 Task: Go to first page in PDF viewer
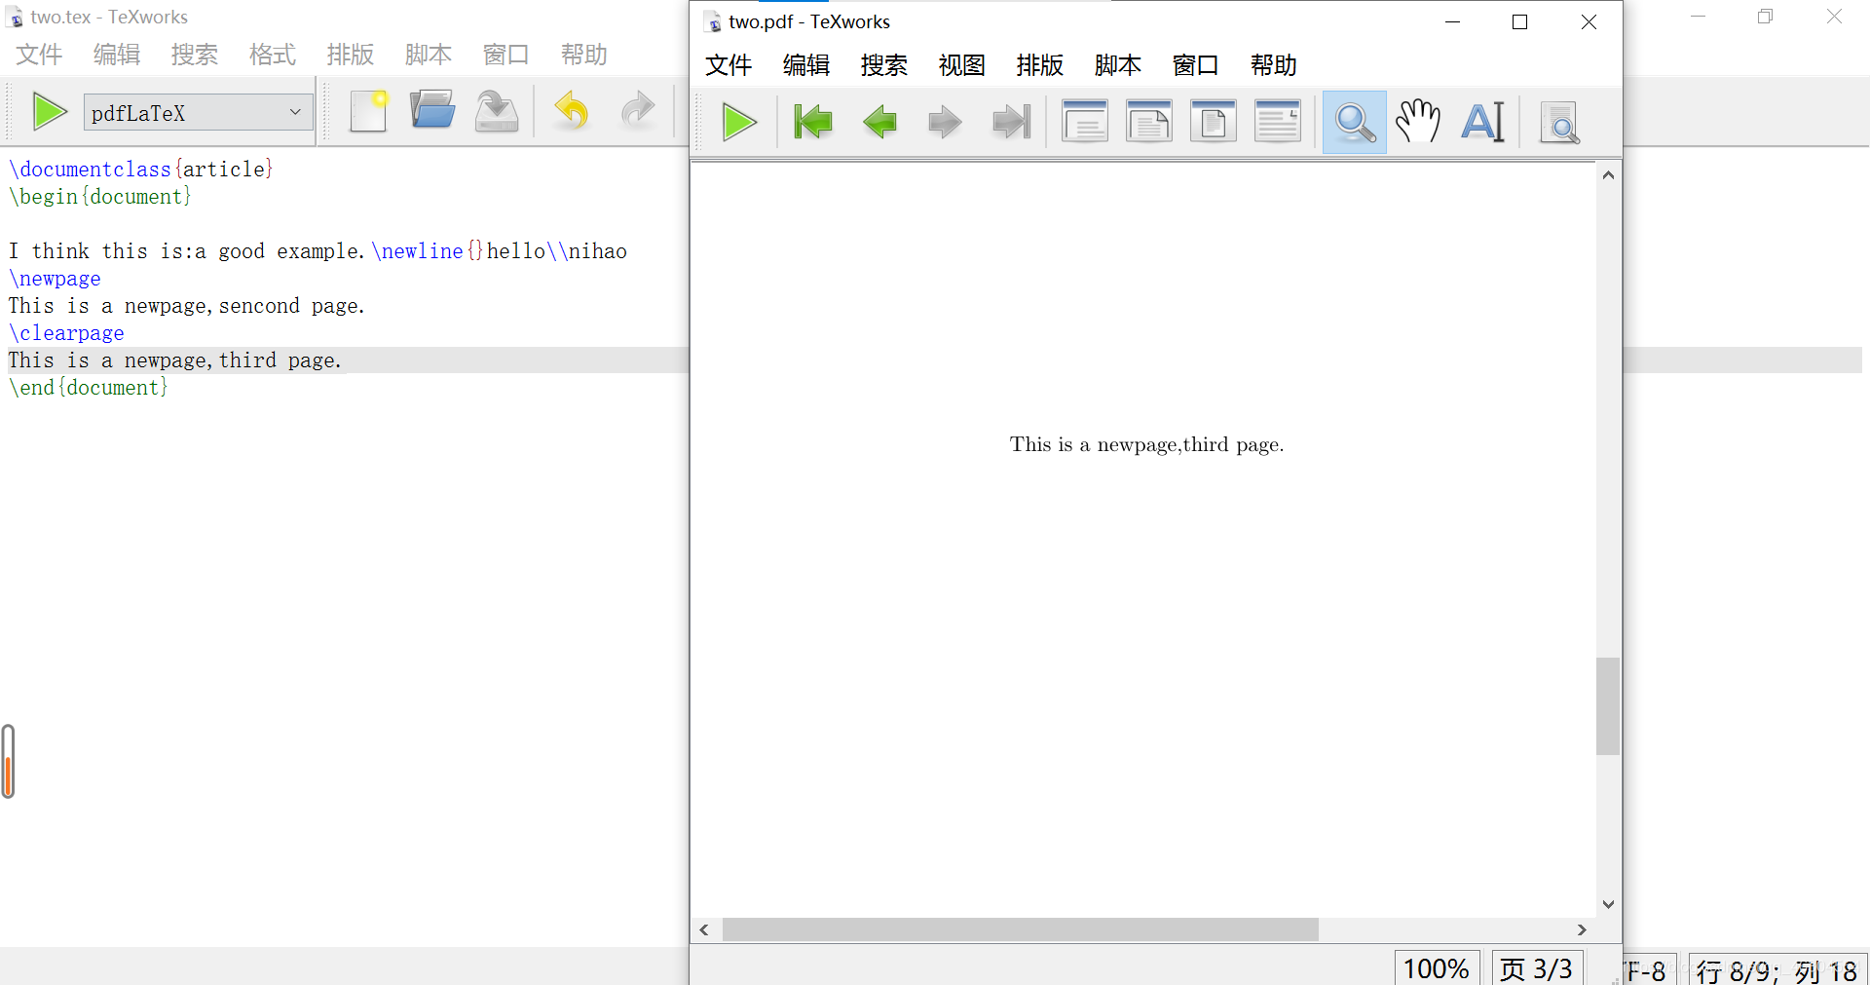pyautogui.click(x=812, y=123)
